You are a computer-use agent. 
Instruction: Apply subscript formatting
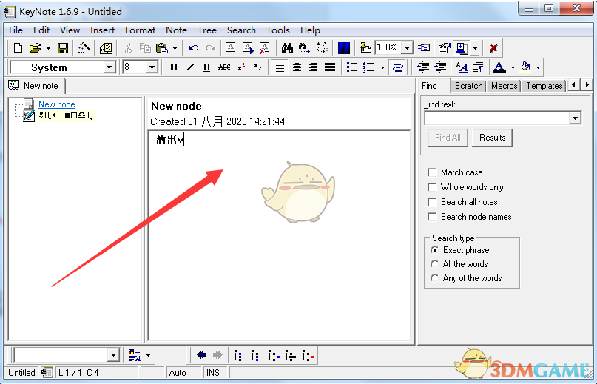click(x=257, y=67)
